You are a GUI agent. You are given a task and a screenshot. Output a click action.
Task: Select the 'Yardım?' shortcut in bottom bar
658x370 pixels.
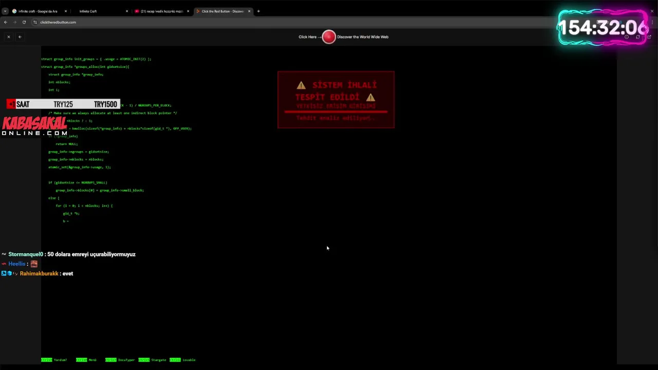point(54,360)
